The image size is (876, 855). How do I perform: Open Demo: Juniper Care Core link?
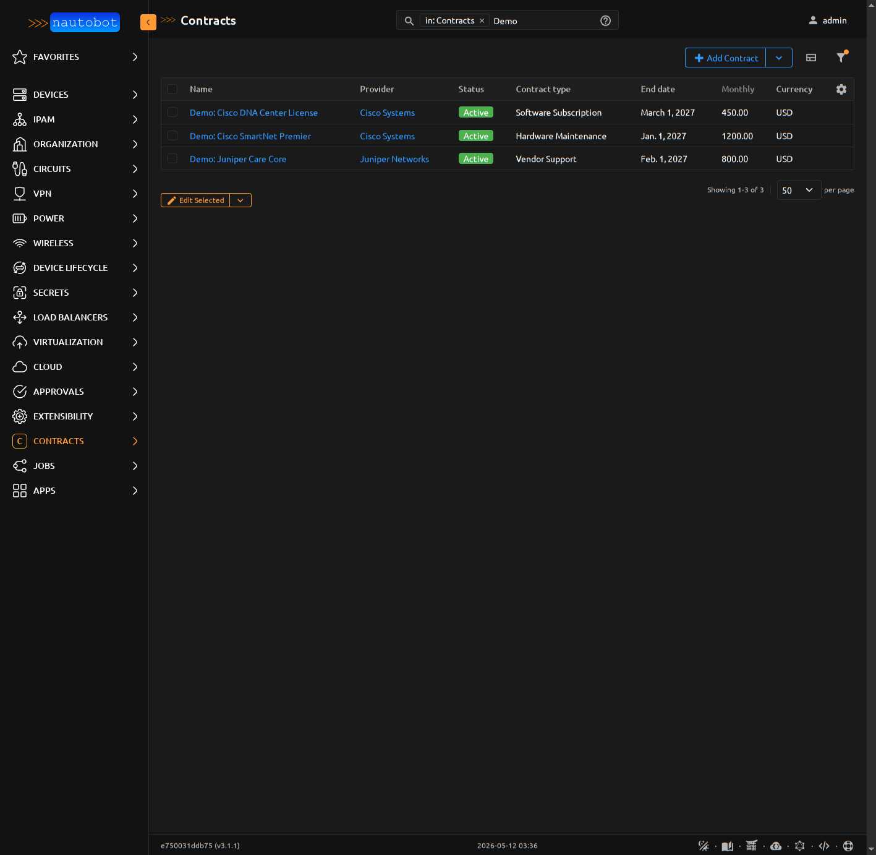(238, 159)
